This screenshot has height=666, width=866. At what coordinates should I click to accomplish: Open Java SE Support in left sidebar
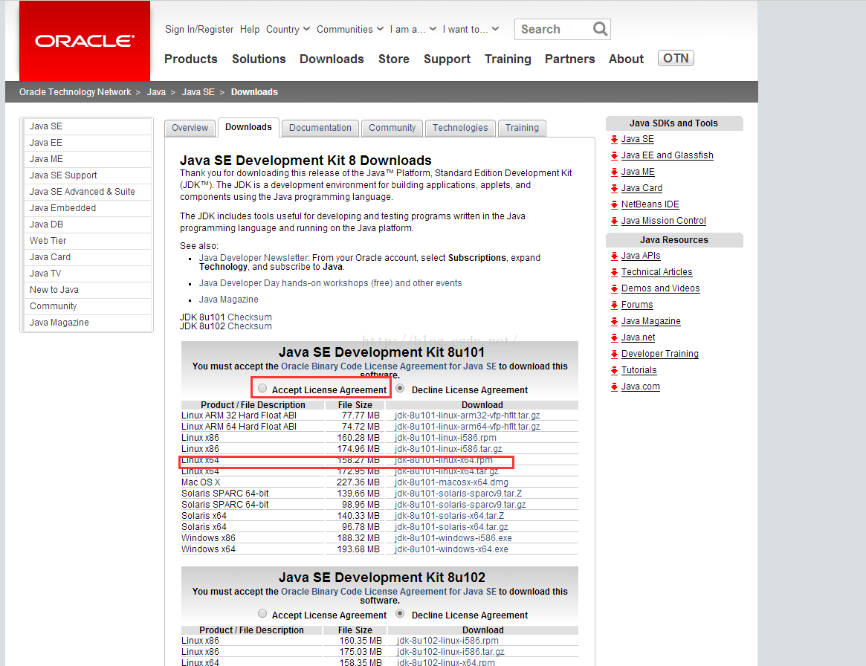click(87, 175)
